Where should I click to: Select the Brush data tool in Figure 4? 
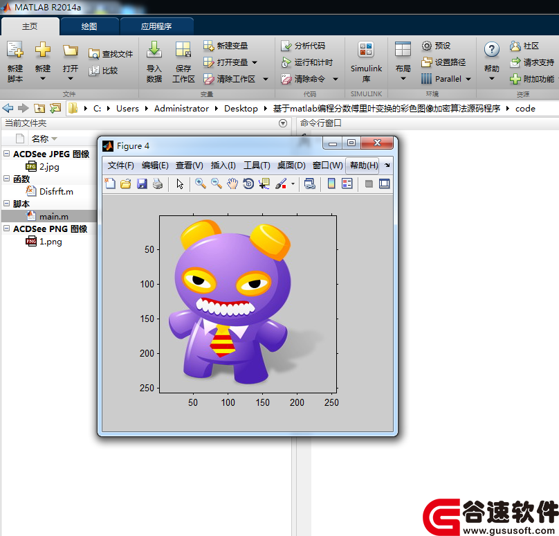(282, 184)
